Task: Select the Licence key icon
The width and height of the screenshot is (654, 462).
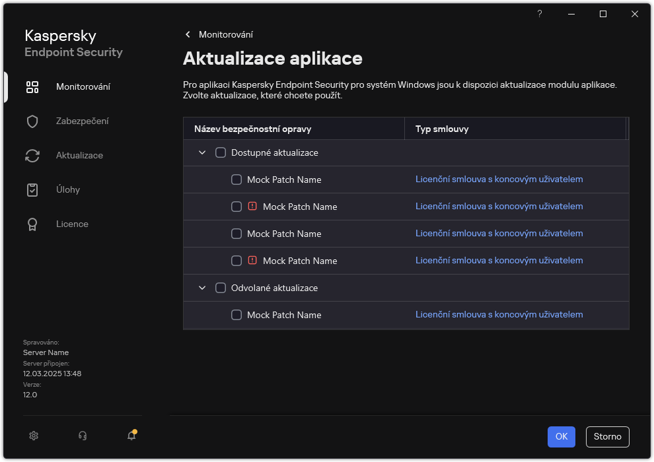Action: pos(32,224)
